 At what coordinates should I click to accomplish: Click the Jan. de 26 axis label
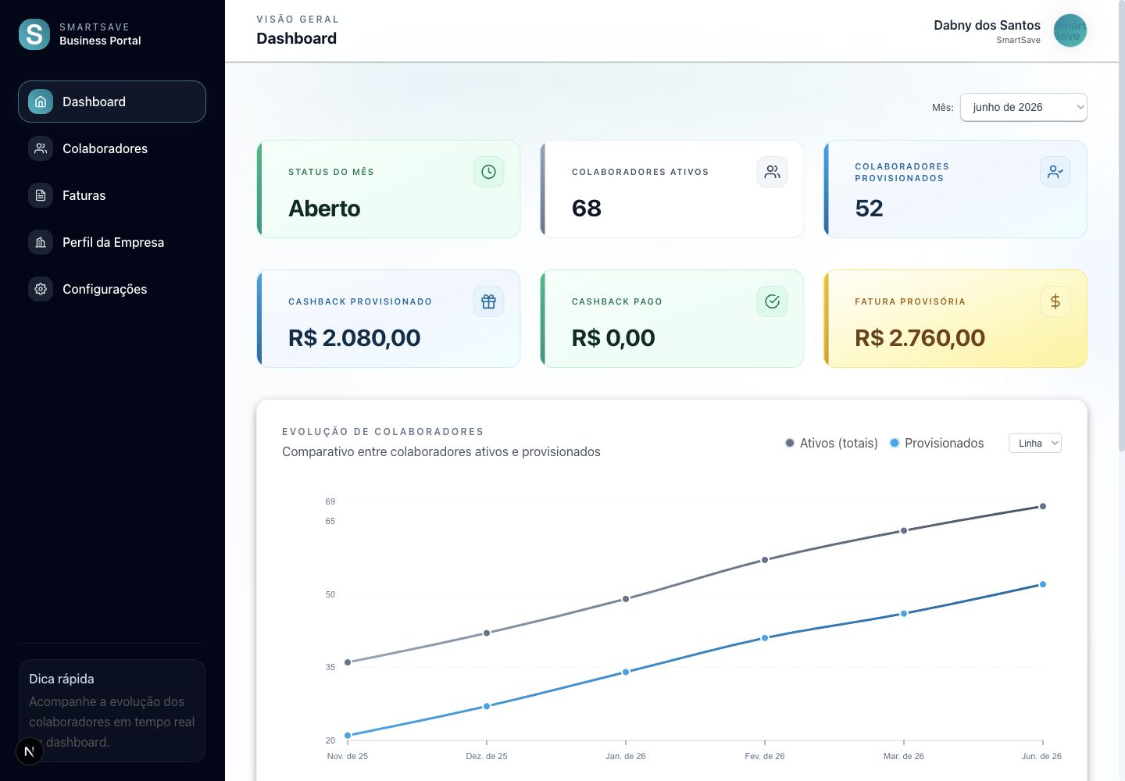click(626, 756)
